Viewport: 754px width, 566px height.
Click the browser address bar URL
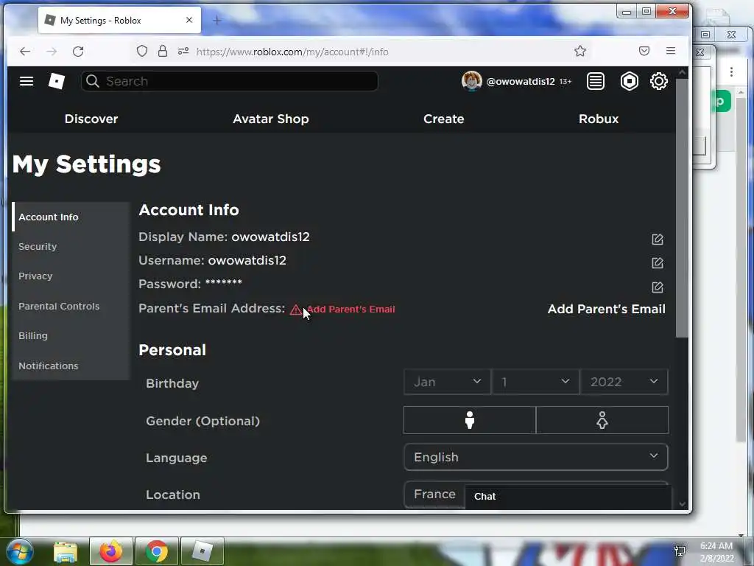[292, 52]
